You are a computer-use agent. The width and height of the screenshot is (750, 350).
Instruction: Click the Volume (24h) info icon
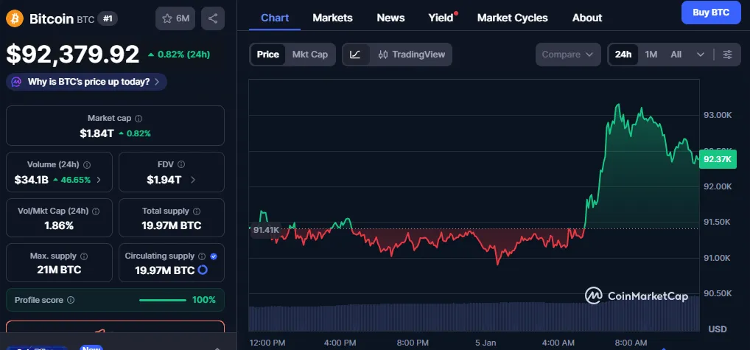[x=87, y=165]
